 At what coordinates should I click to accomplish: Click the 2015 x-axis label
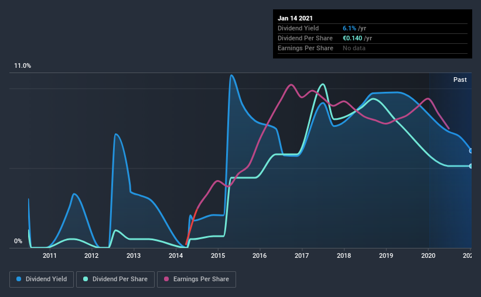[218, 255]
